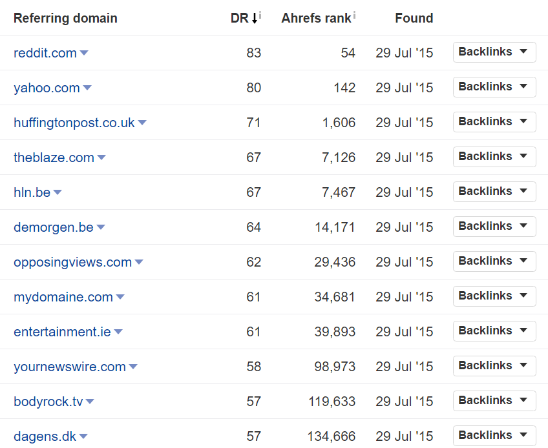This screenshot has height=448, width=548.
Task: Expand the arrow next to demorgen.be
Action: [101, 227]
